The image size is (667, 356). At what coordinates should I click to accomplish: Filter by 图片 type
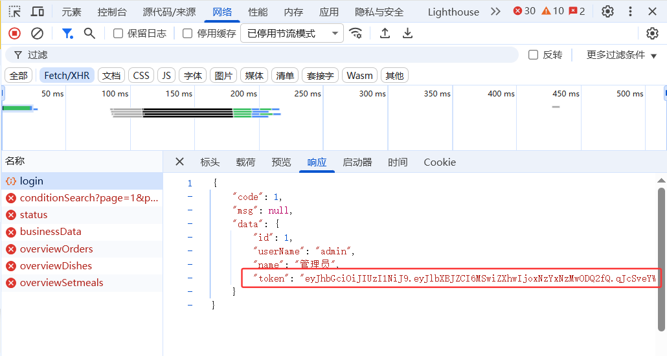click(x=223, y=76)
